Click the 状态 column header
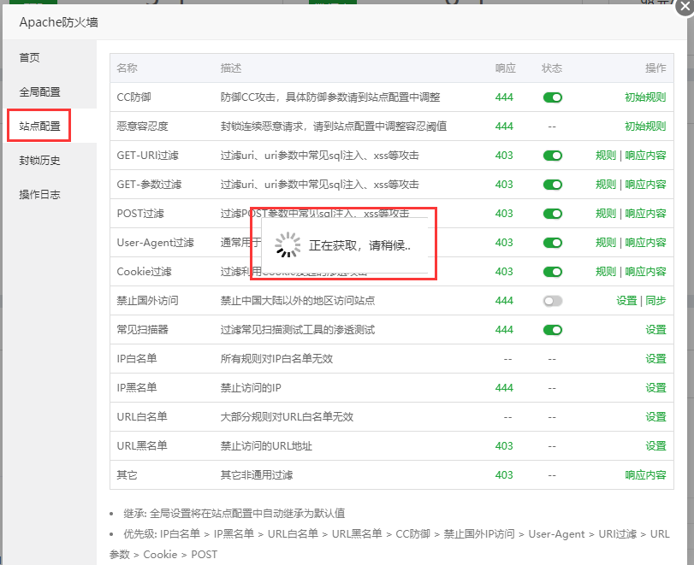694x565 pixels. pos(552,68)
